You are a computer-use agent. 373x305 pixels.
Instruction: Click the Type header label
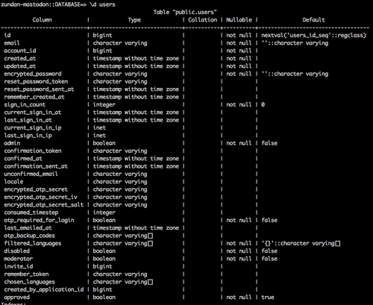pos(134,20)
